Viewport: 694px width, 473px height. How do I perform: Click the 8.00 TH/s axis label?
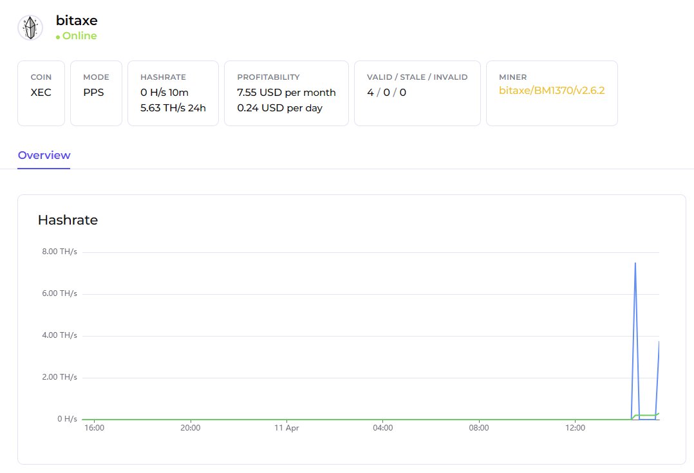tap(59, 252)
